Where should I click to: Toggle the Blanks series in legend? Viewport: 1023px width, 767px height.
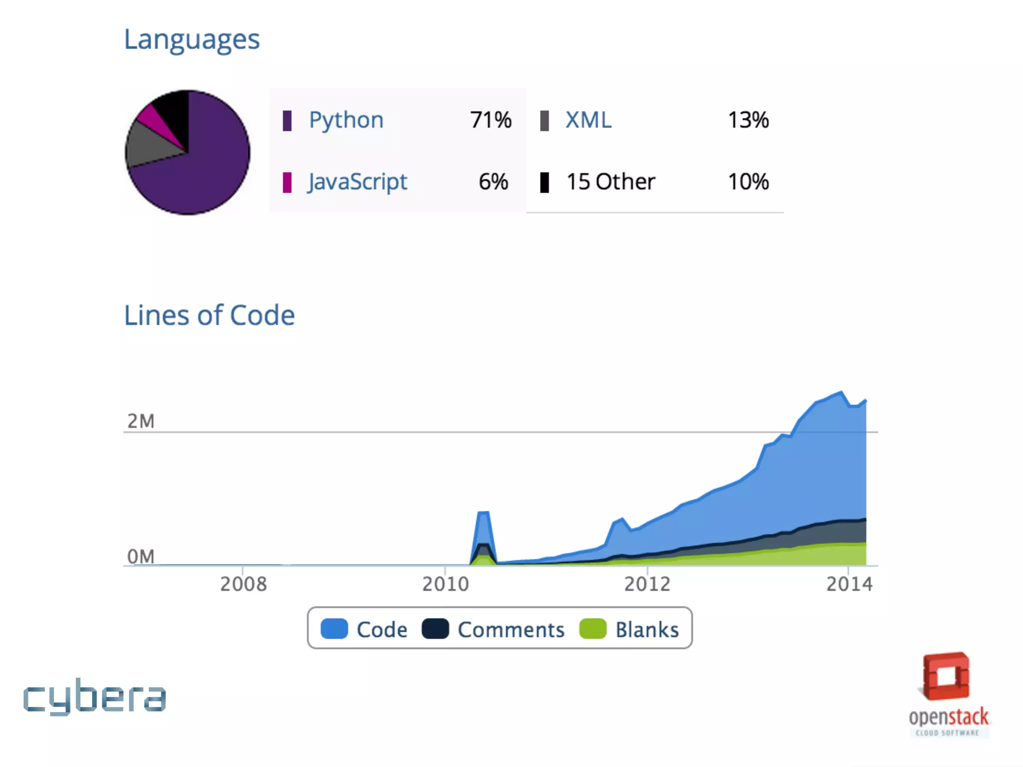tap(646, 629)
